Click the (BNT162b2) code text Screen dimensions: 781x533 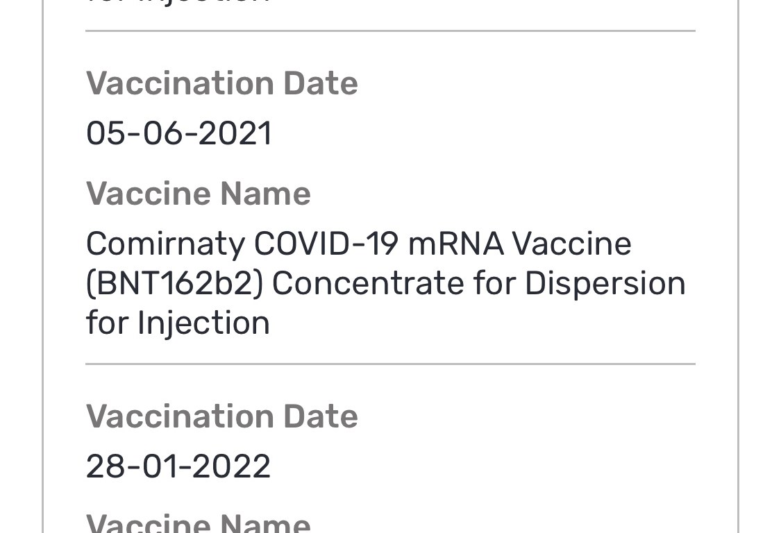click(x=174, y=284)
